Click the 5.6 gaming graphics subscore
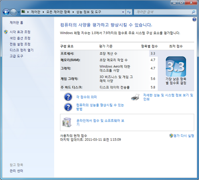This screenshot has height=180, width=199. [x=153, y=79]
